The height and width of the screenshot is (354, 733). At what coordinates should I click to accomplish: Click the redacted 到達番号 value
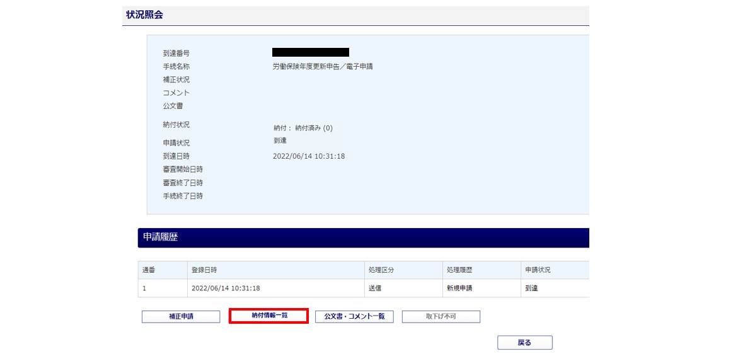[x=310, y=52]
